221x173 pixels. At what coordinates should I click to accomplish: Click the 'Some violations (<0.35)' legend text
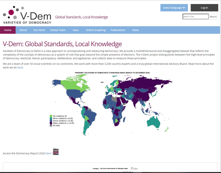click(x=63, y=121)
